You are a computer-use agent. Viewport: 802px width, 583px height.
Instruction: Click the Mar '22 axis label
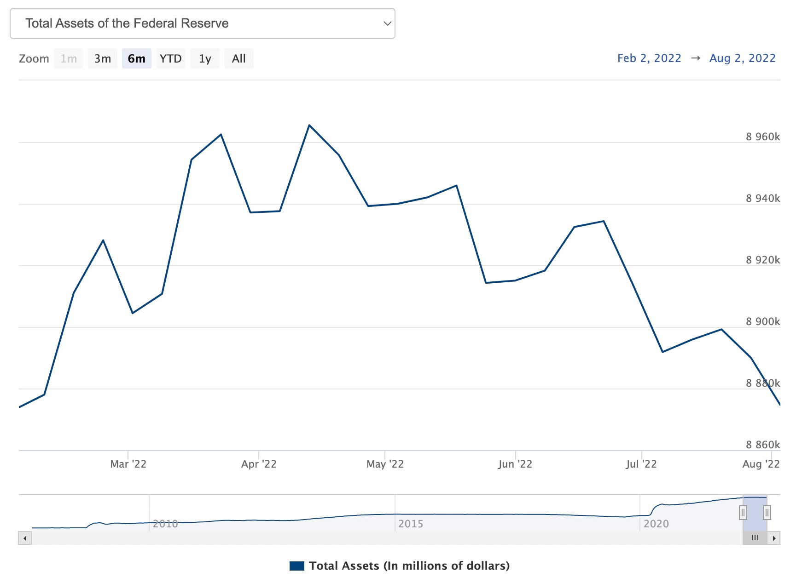point(128,464)
